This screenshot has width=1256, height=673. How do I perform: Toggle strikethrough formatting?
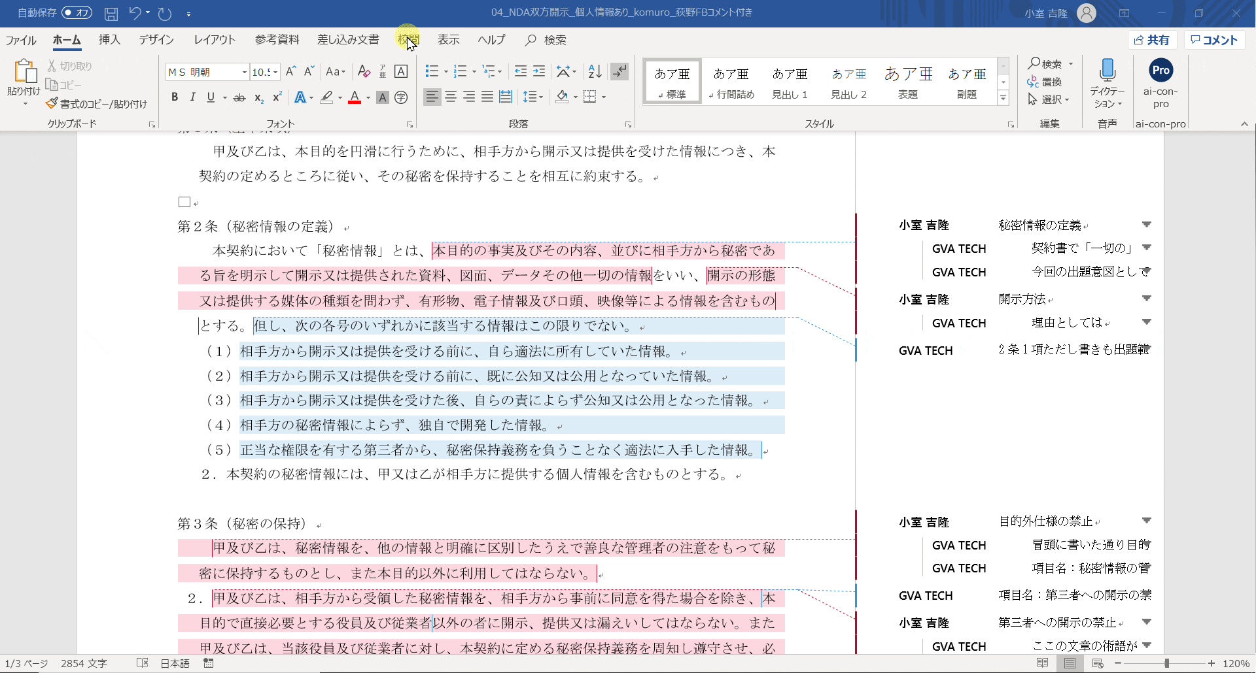[239, 97]
